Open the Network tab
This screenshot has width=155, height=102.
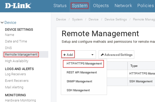(123, 6)
